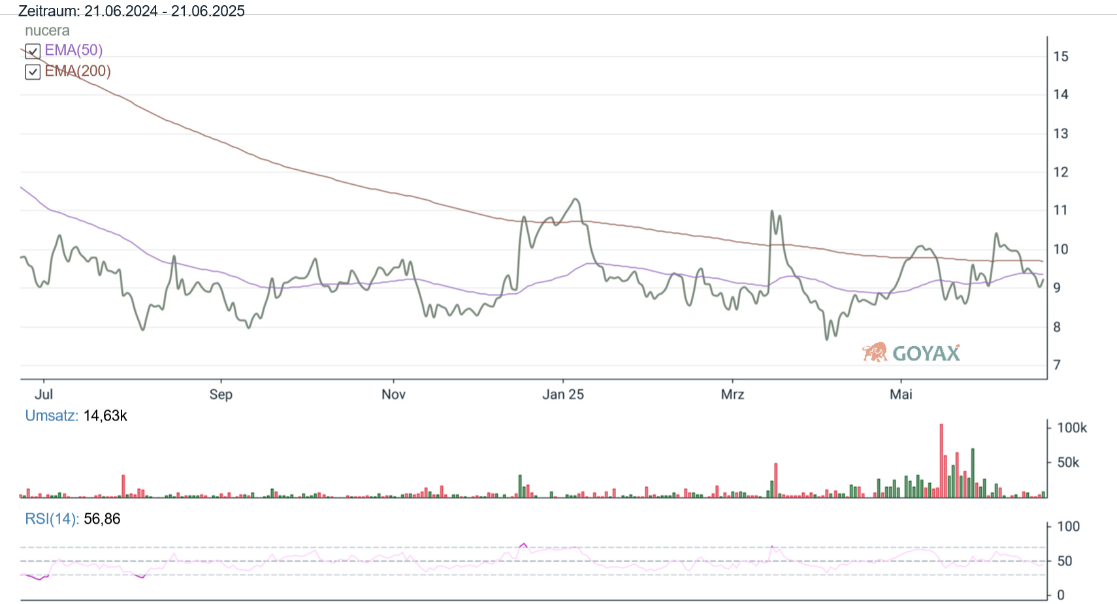Click the price axis value 14
The height and width of the screenshot is (604, 1117).
1061,95
